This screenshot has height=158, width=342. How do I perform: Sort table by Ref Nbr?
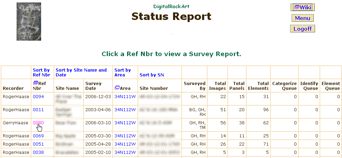41,72
